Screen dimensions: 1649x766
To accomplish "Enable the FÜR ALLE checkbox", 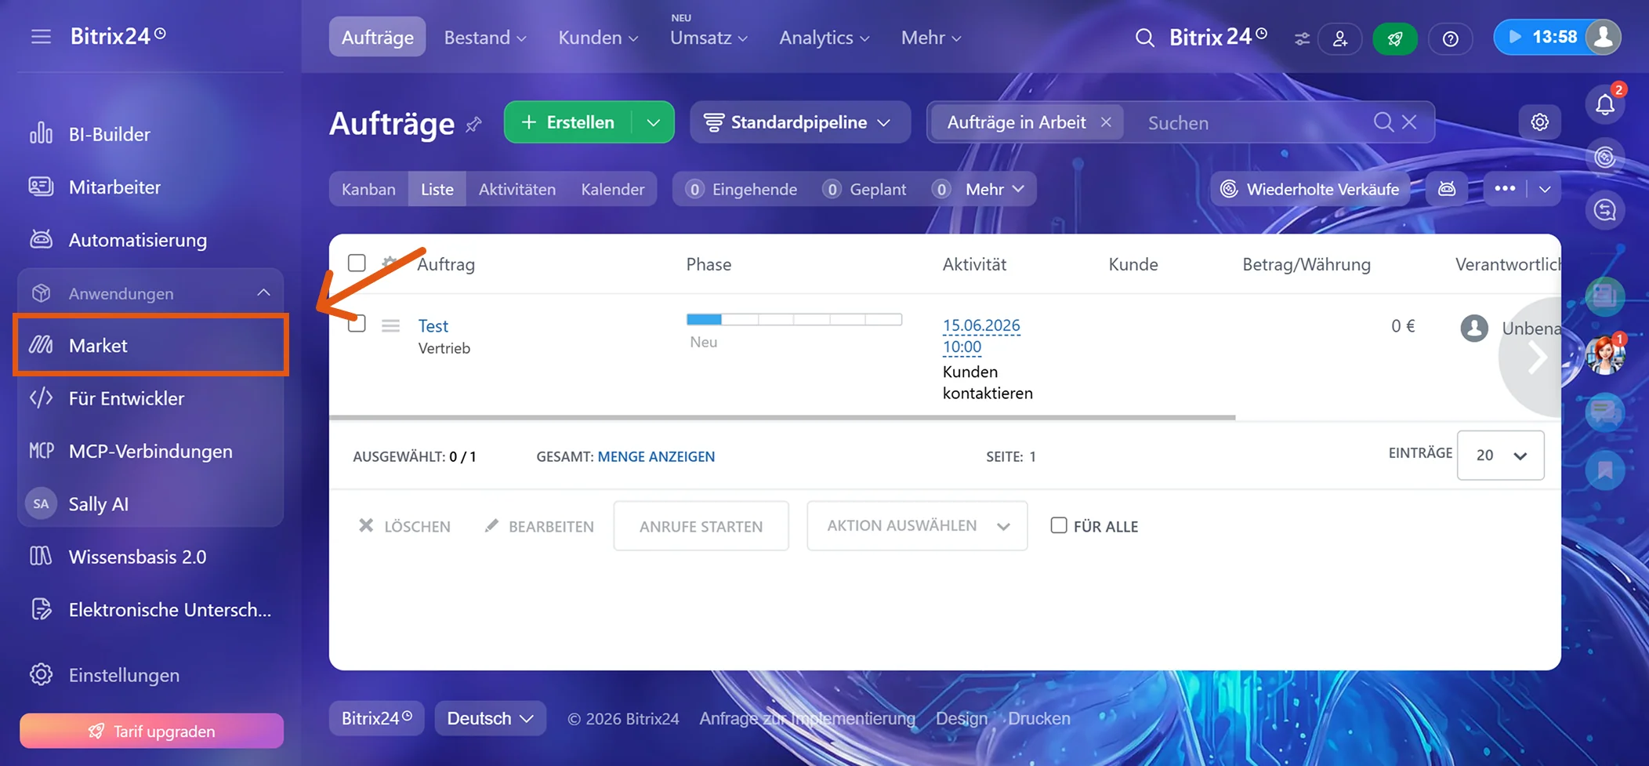I will pyautogui.click(x=1059, y=525).
